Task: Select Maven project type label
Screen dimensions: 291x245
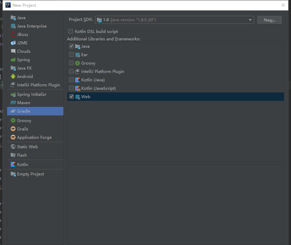Action: click(23, 103)
